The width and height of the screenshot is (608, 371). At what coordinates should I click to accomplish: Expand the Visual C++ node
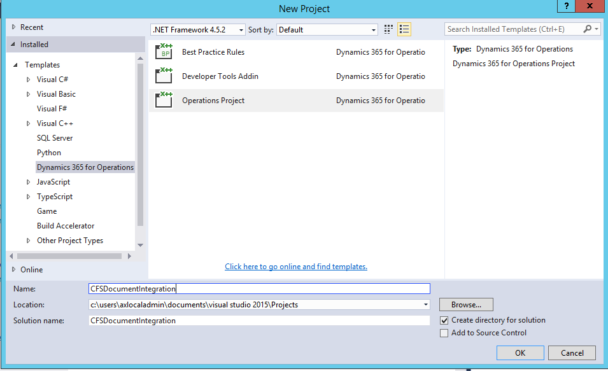(x=28, y=123)
